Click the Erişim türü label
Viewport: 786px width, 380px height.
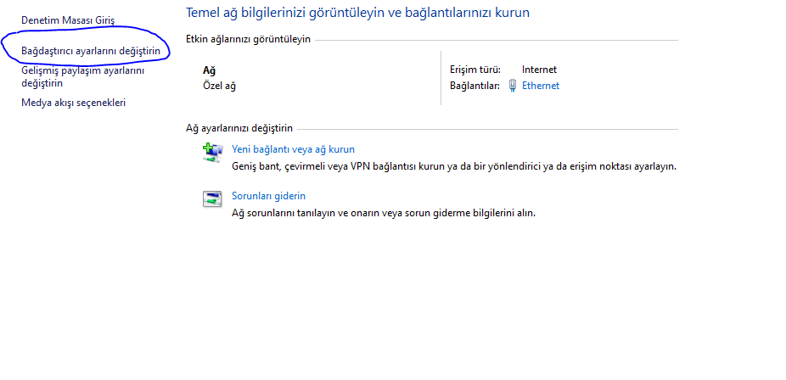click(x=475, y=70)
